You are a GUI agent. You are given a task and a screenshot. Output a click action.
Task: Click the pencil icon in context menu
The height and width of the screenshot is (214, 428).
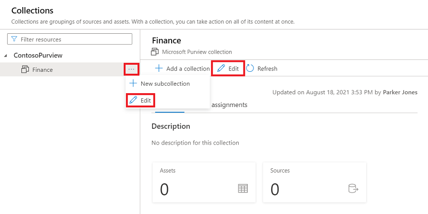tap(133, 100)
